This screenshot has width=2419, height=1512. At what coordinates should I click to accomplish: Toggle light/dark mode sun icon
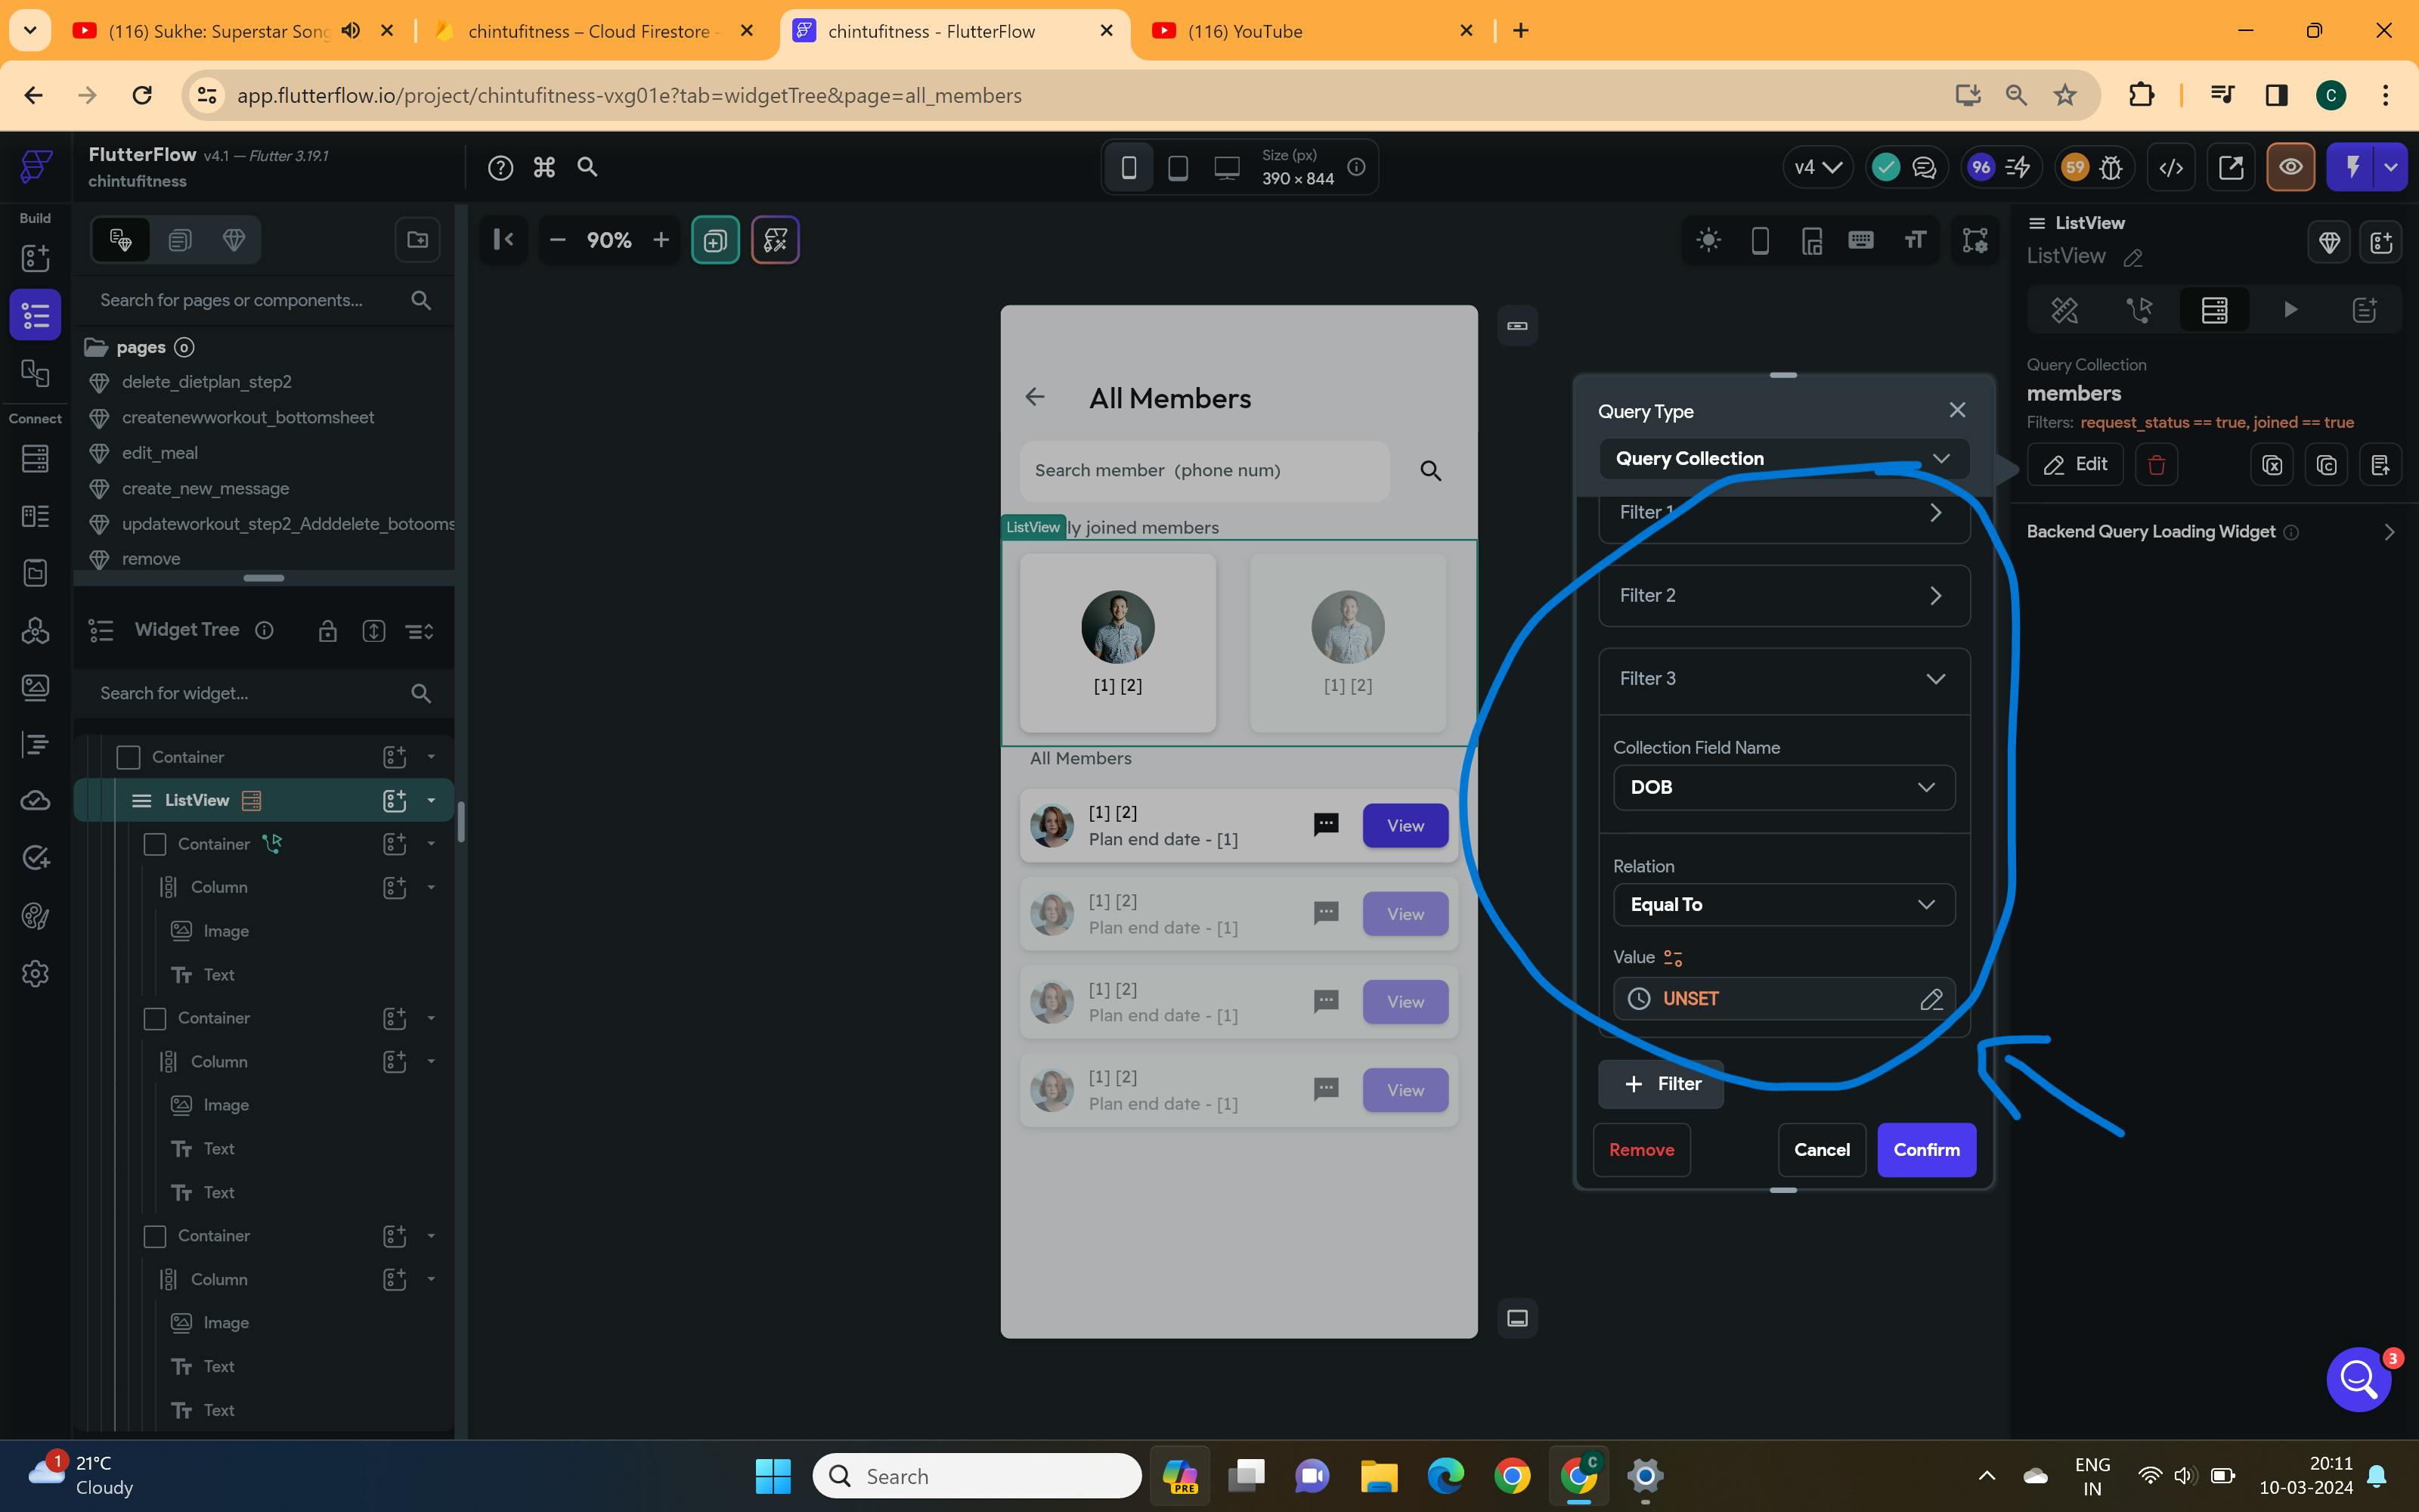[x=1708, y=240]
